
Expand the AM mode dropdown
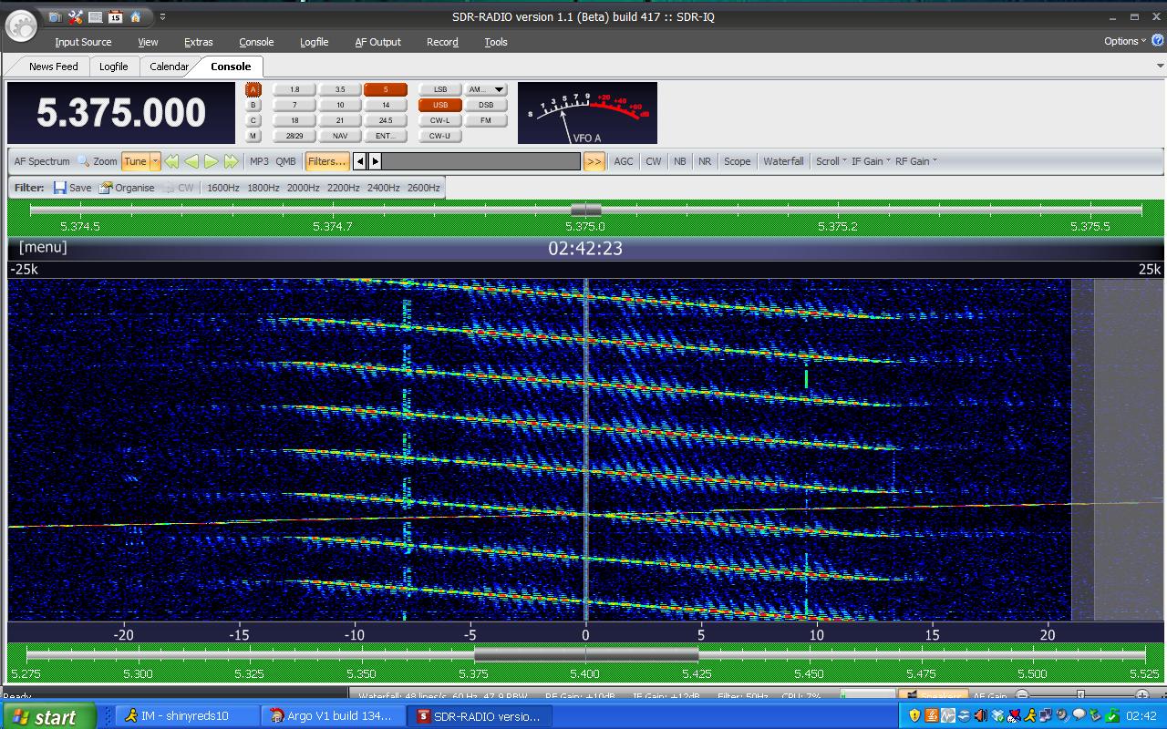[x=500, y=89]
